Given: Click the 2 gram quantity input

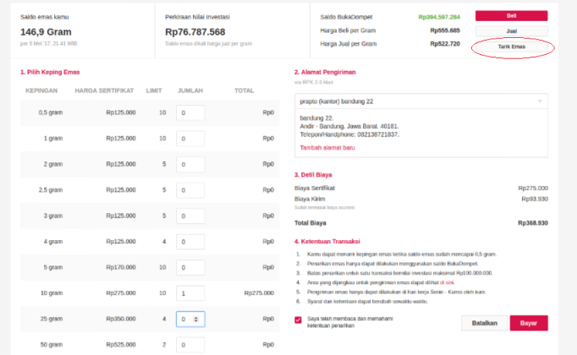Looking at the screenshot, I should point(190,164).
